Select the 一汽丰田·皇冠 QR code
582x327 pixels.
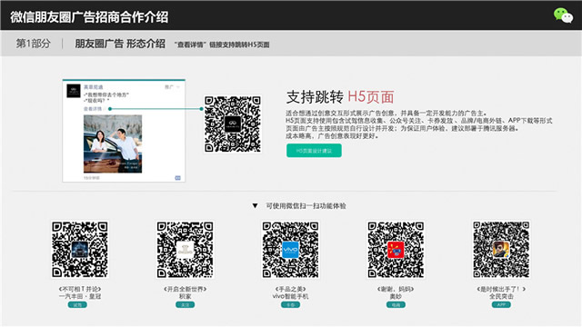[x=80, y=249]
